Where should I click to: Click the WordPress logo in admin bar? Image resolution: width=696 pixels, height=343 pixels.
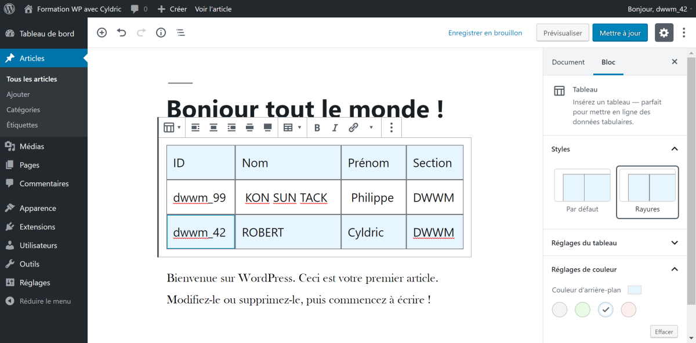(x=10, y=9)
